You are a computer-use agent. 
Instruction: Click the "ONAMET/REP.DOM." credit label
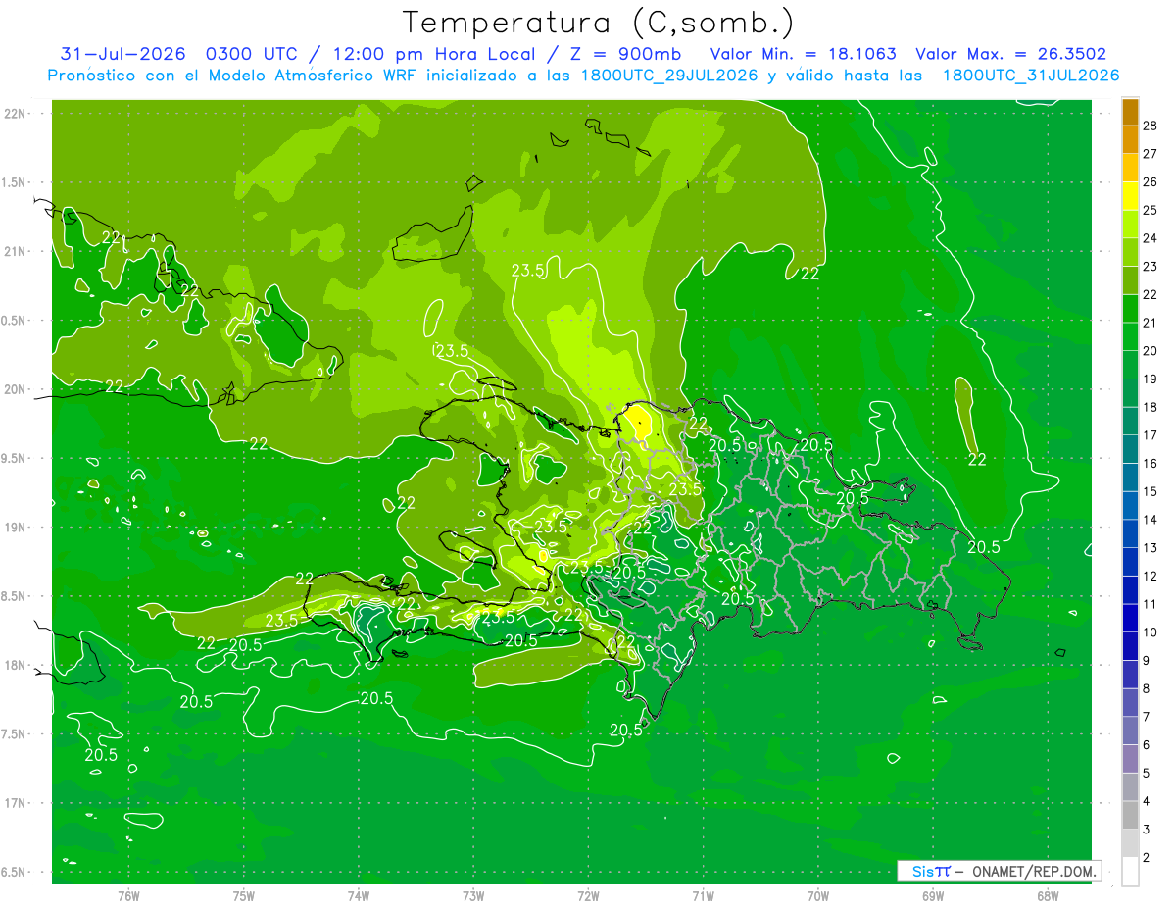point(1034,871)
